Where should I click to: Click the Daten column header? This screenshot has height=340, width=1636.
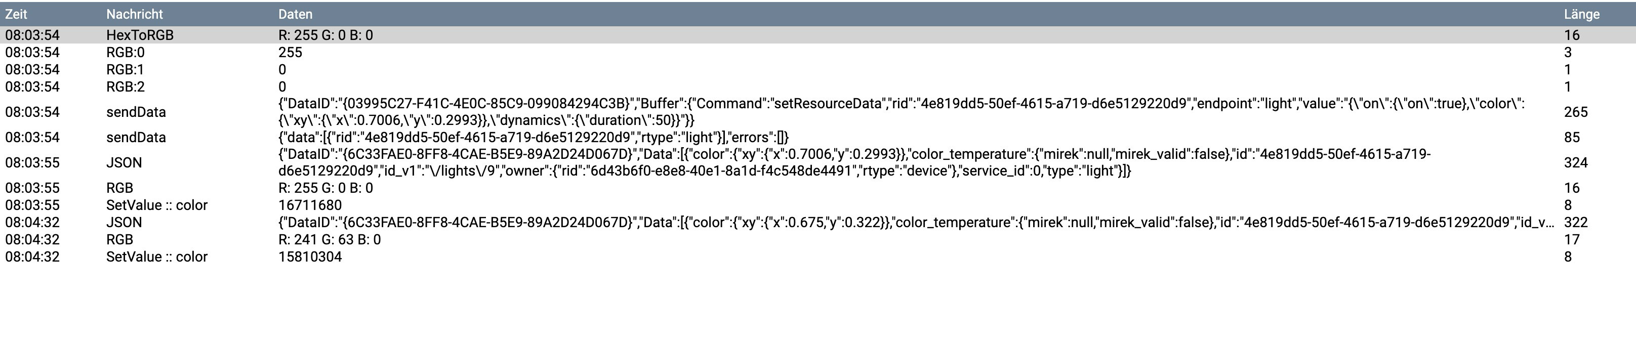click(x=295, y=14)
